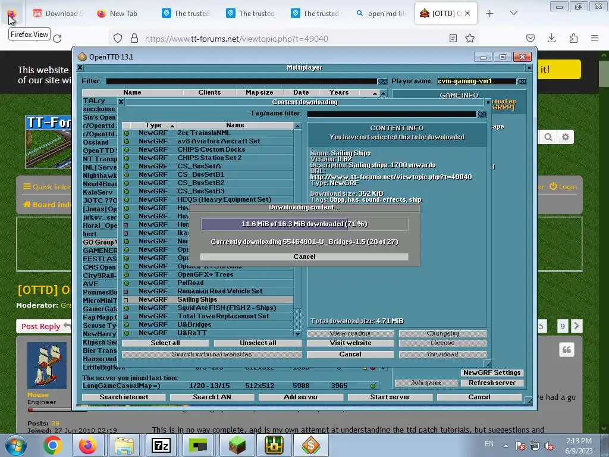Sort content list by Type
This screenshot has width=609, height=457.
point(153,125)
